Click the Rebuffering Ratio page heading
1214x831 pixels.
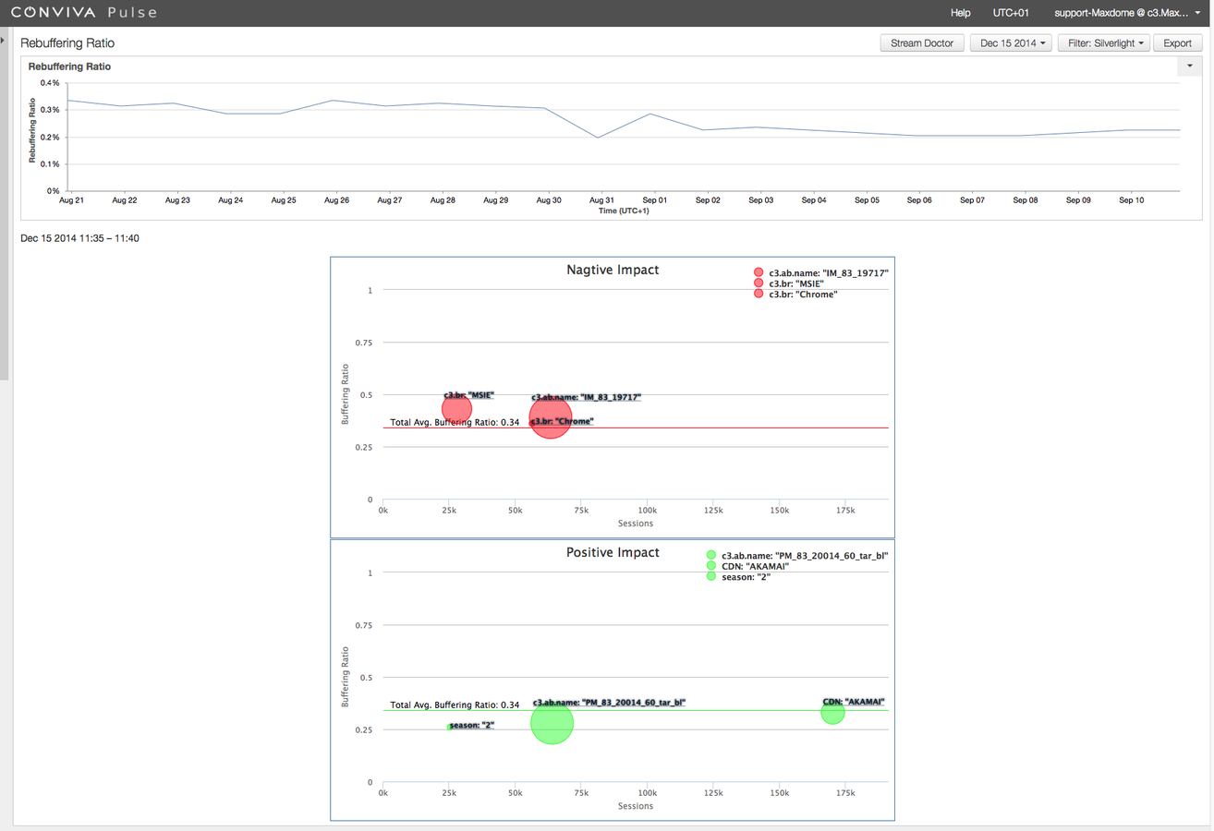(67, 43)
